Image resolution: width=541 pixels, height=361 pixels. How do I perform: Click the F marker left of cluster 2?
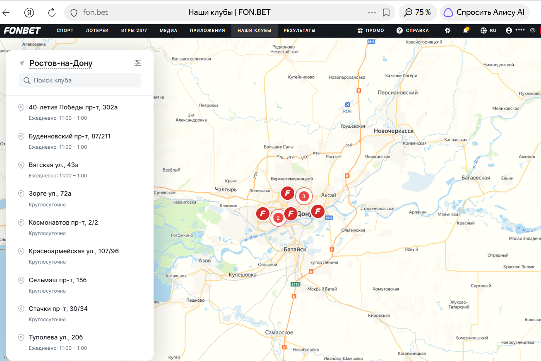click(x=263, y=214)
